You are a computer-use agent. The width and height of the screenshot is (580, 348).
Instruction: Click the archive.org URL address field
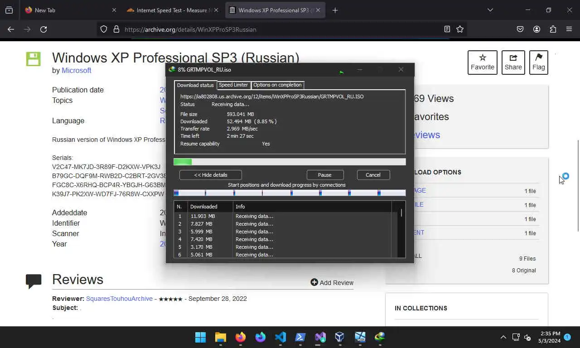click(x=281, y=29)
